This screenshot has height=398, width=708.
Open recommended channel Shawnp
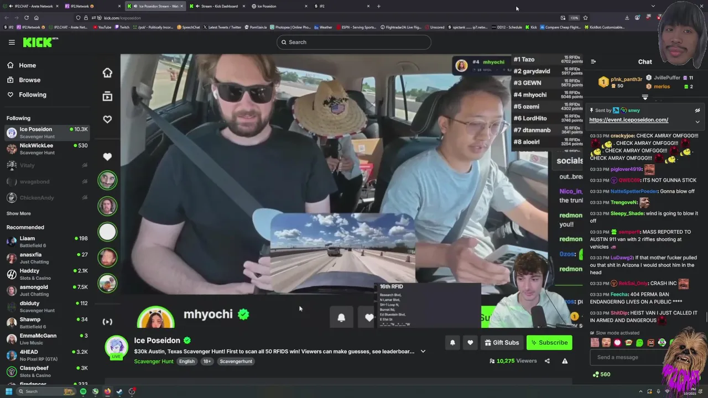coord(47,323)
